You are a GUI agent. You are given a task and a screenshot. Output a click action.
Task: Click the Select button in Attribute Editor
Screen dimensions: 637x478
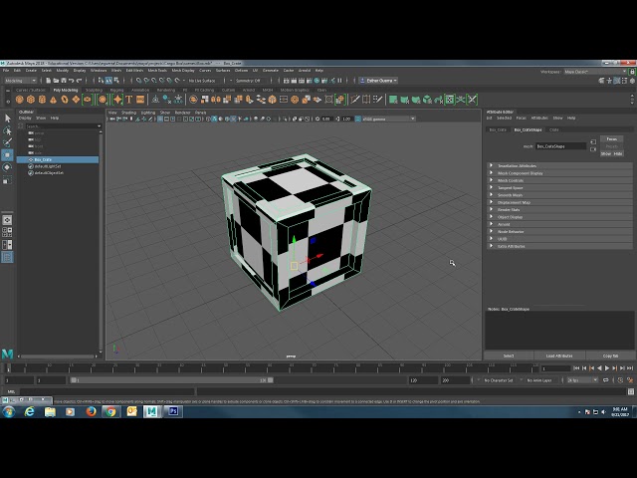(509, 357)
